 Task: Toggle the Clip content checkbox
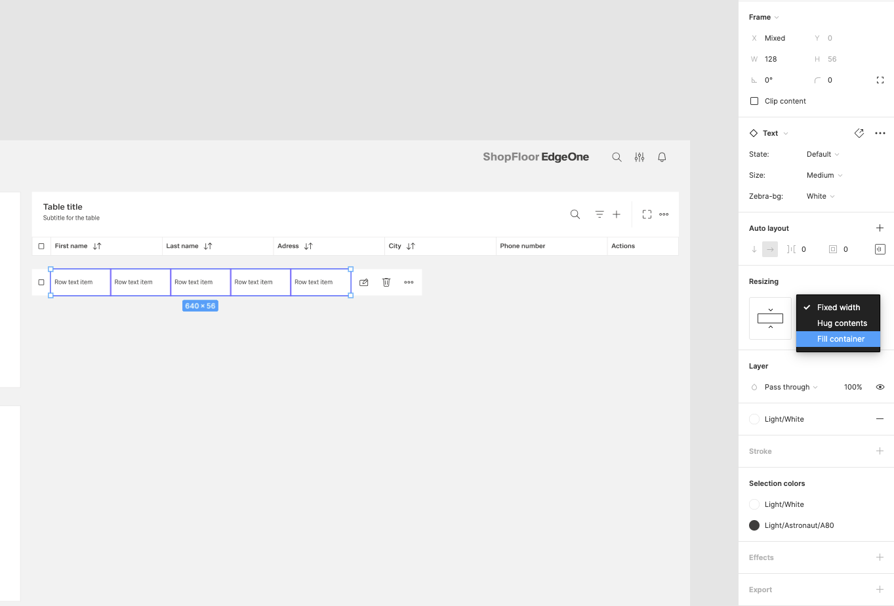tap(754, 101)
